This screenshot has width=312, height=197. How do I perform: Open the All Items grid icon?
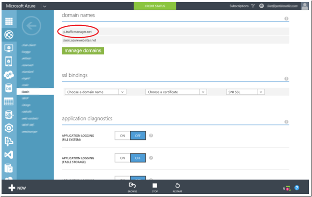pos(9,21)
